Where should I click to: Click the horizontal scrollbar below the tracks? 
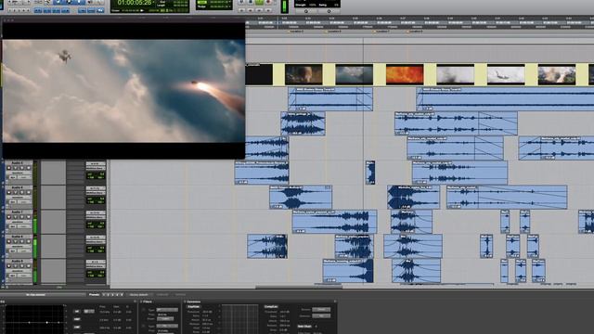pyautogui.click(x=299, y=287)
